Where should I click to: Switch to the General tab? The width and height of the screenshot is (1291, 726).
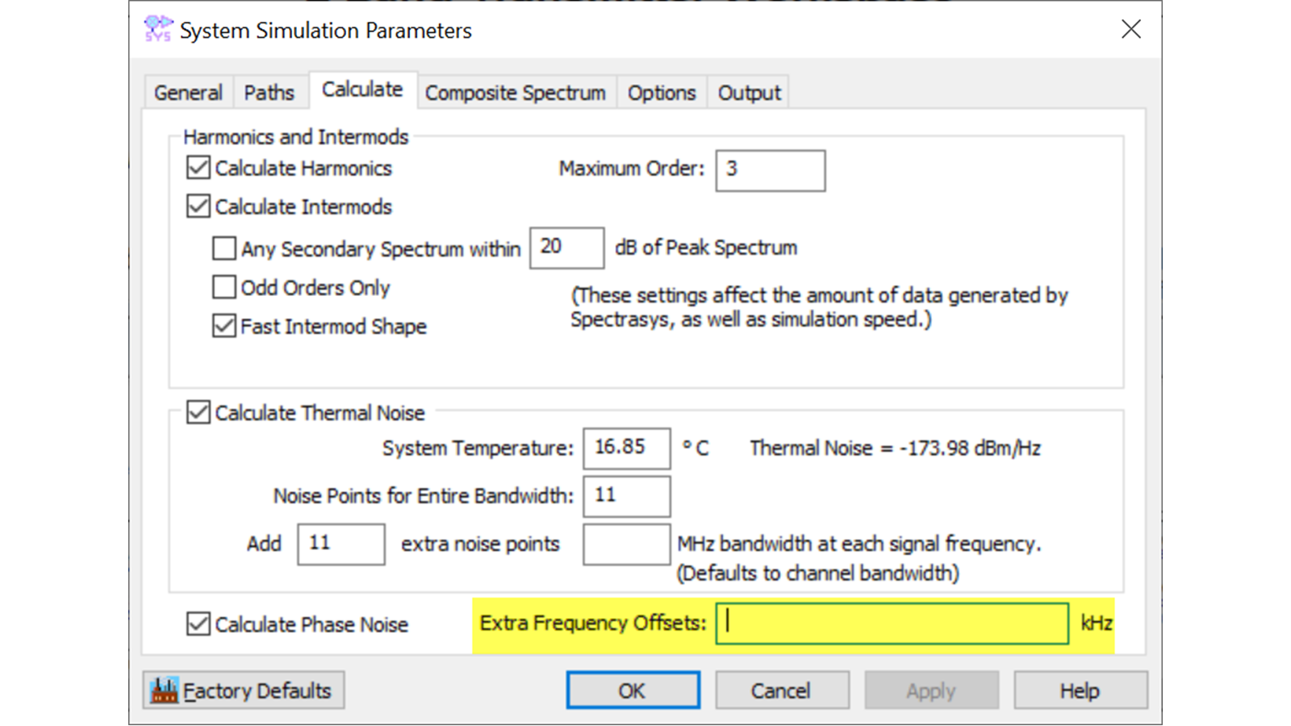[x=187, y=92]
